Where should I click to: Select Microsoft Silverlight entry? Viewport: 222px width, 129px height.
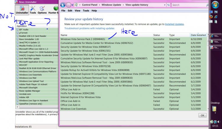coord(37,87)
